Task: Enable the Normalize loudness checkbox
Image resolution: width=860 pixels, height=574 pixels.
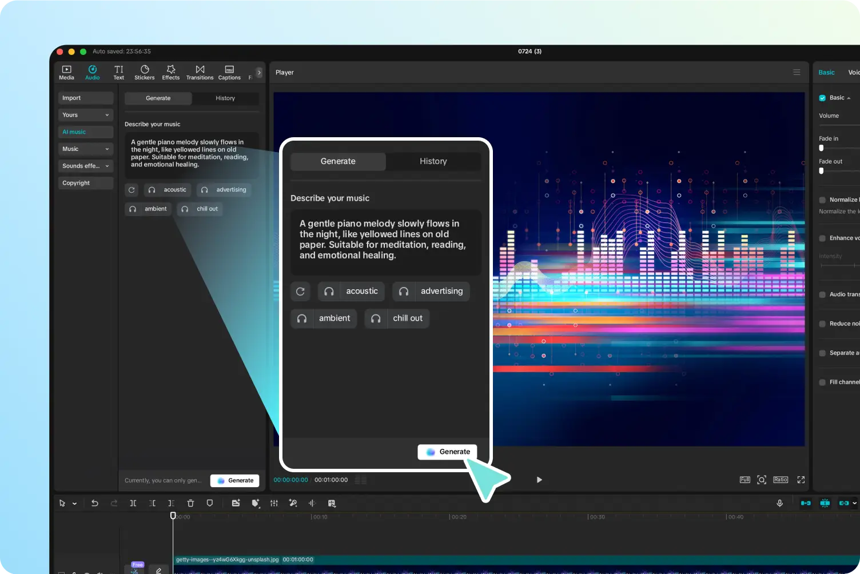Action: 822,200
